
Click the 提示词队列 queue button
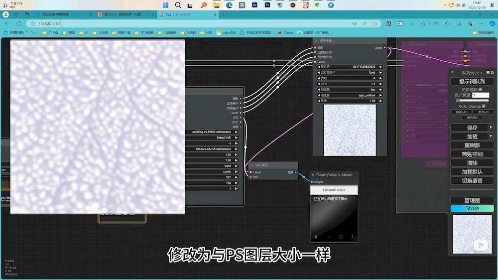pyautogui.click(x=472, y=81)
